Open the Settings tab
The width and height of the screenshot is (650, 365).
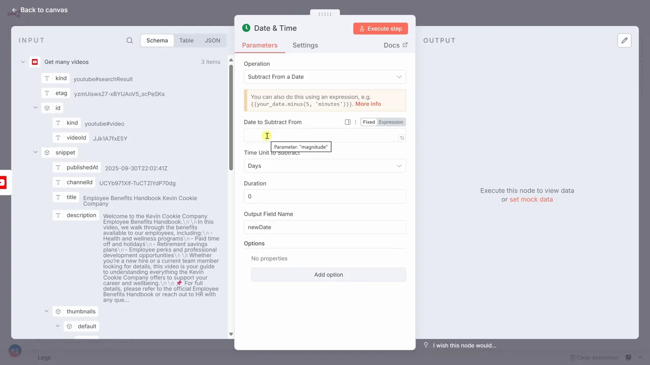[305, 45]
